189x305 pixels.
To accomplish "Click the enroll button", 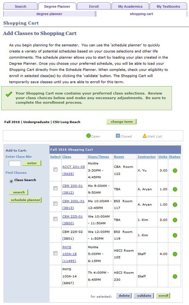I will (x=163, y=296).
